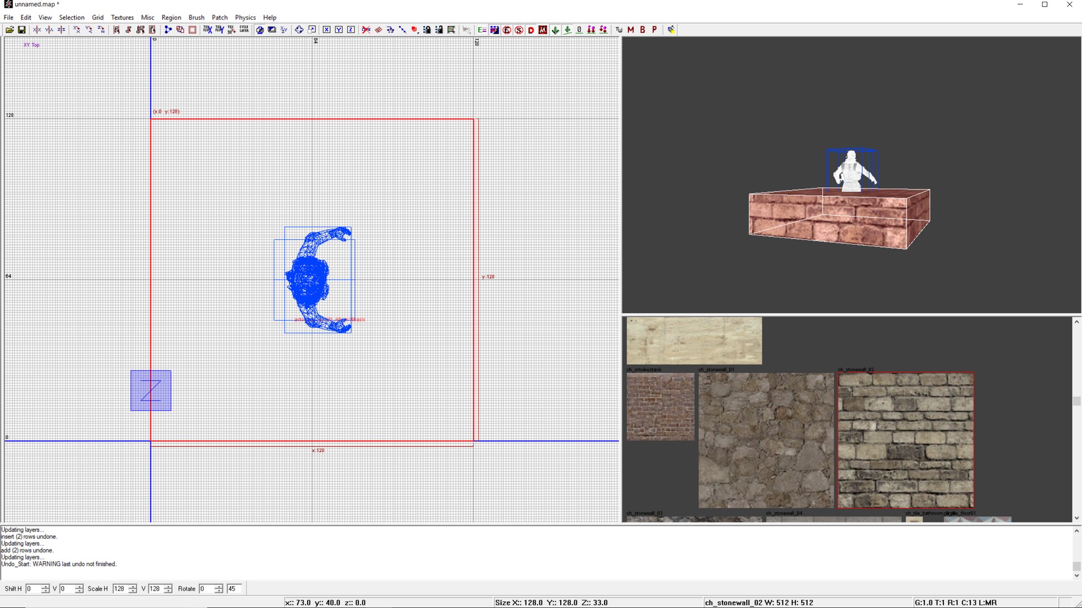Viewport: 1082px width, 608px height.
Task: Click the Scale H spinner arrows
Action: (133, 589)
